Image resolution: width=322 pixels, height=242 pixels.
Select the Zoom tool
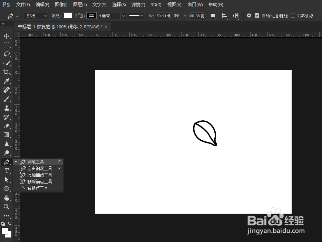[x=6, y=207]
